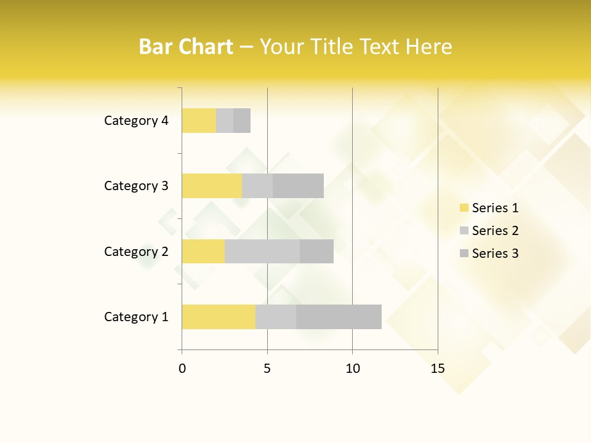
Task: Select the Category 2 axis label
Action: (136, 252)
